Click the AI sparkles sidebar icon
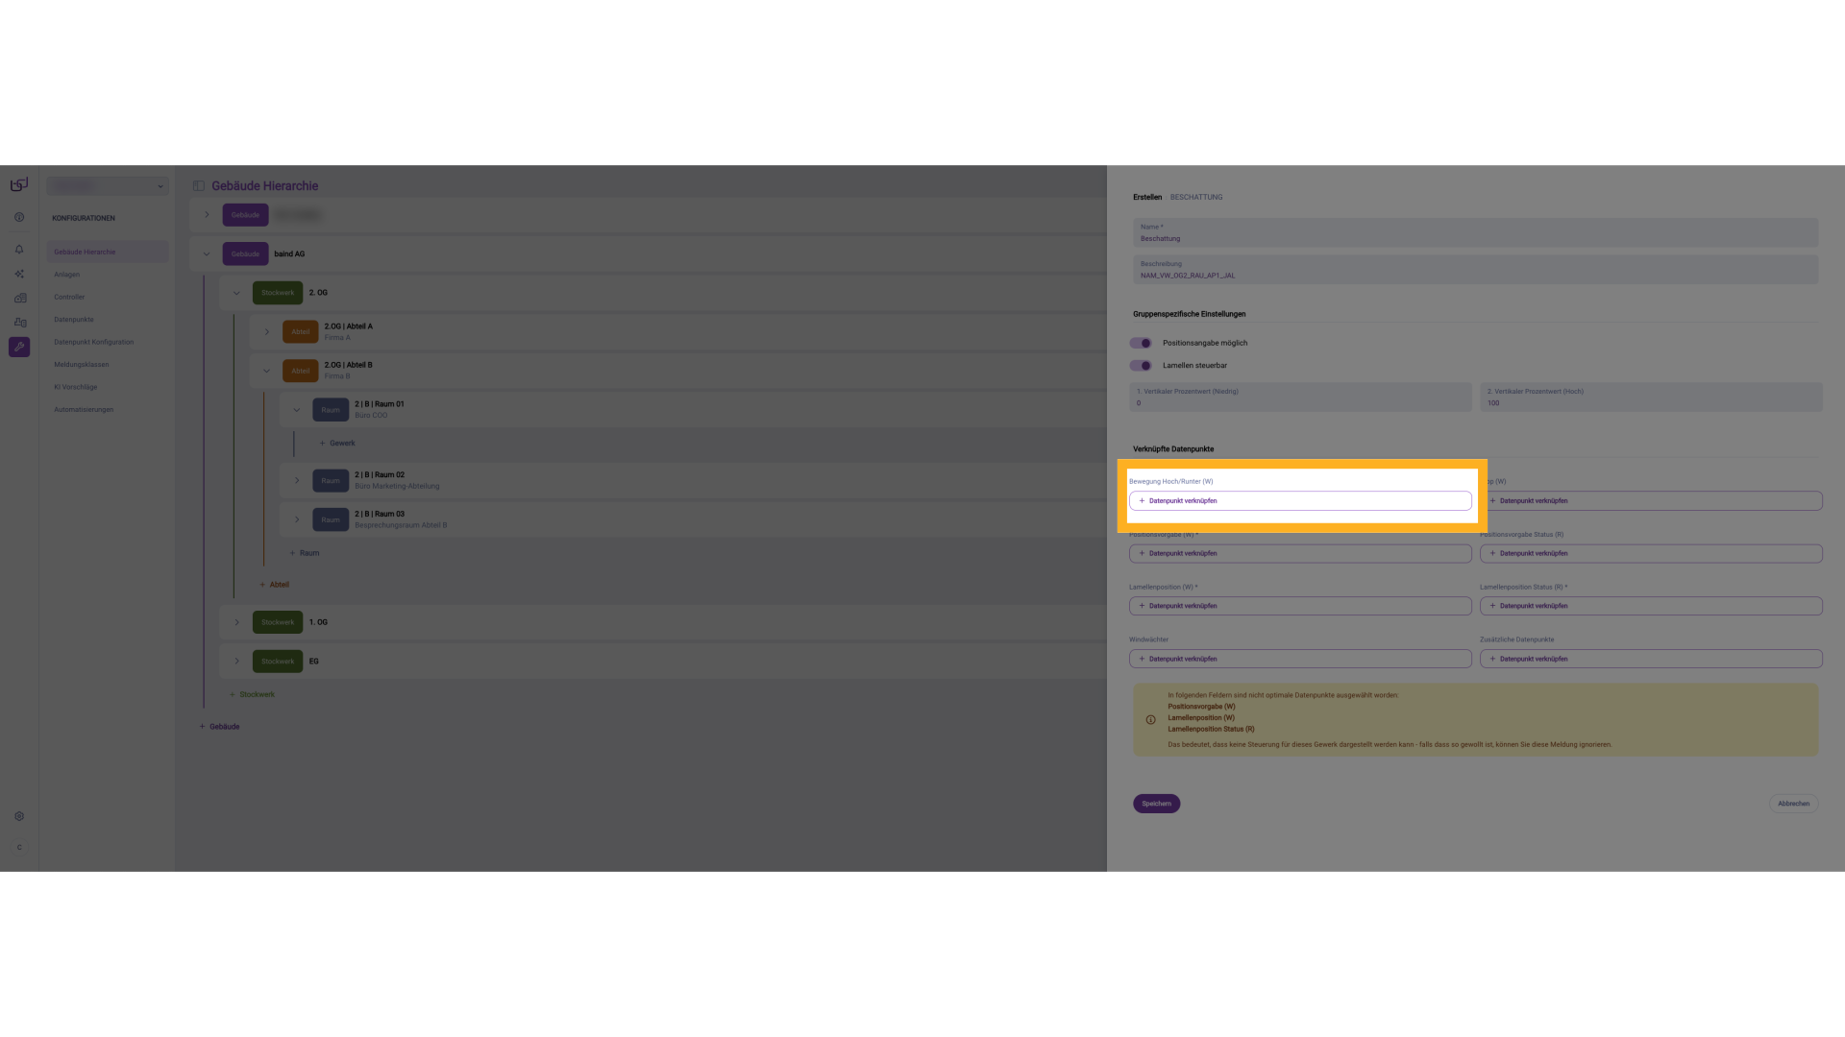 click(x=19, y=274)
